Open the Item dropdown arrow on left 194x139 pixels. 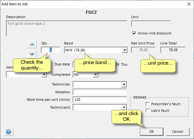click(x=44, y=75)
